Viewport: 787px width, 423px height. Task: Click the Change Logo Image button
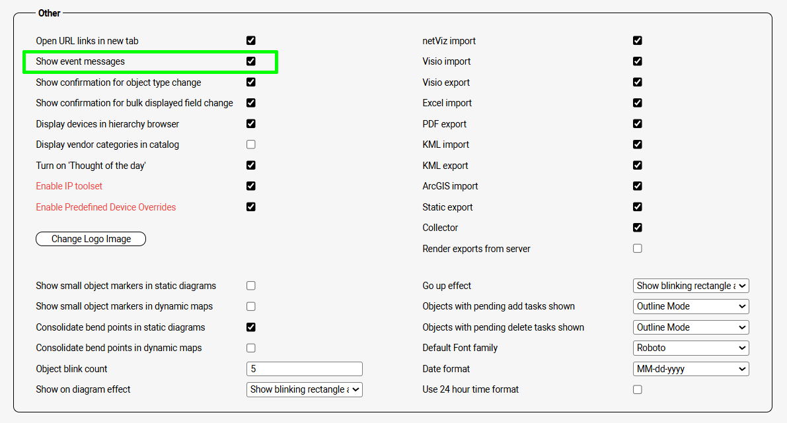click(x=91, y=239)
